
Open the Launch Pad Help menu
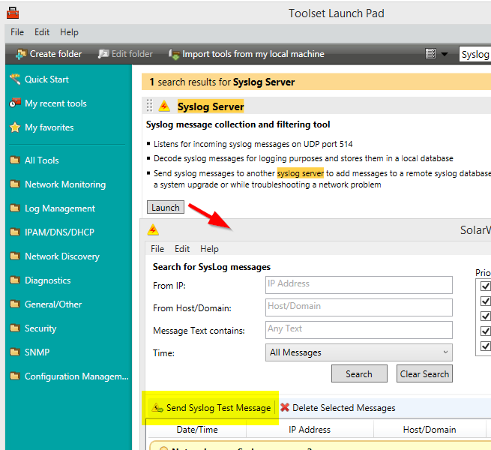[69, 32]
